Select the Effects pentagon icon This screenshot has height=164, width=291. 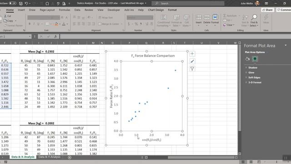(x=255, y=59)
